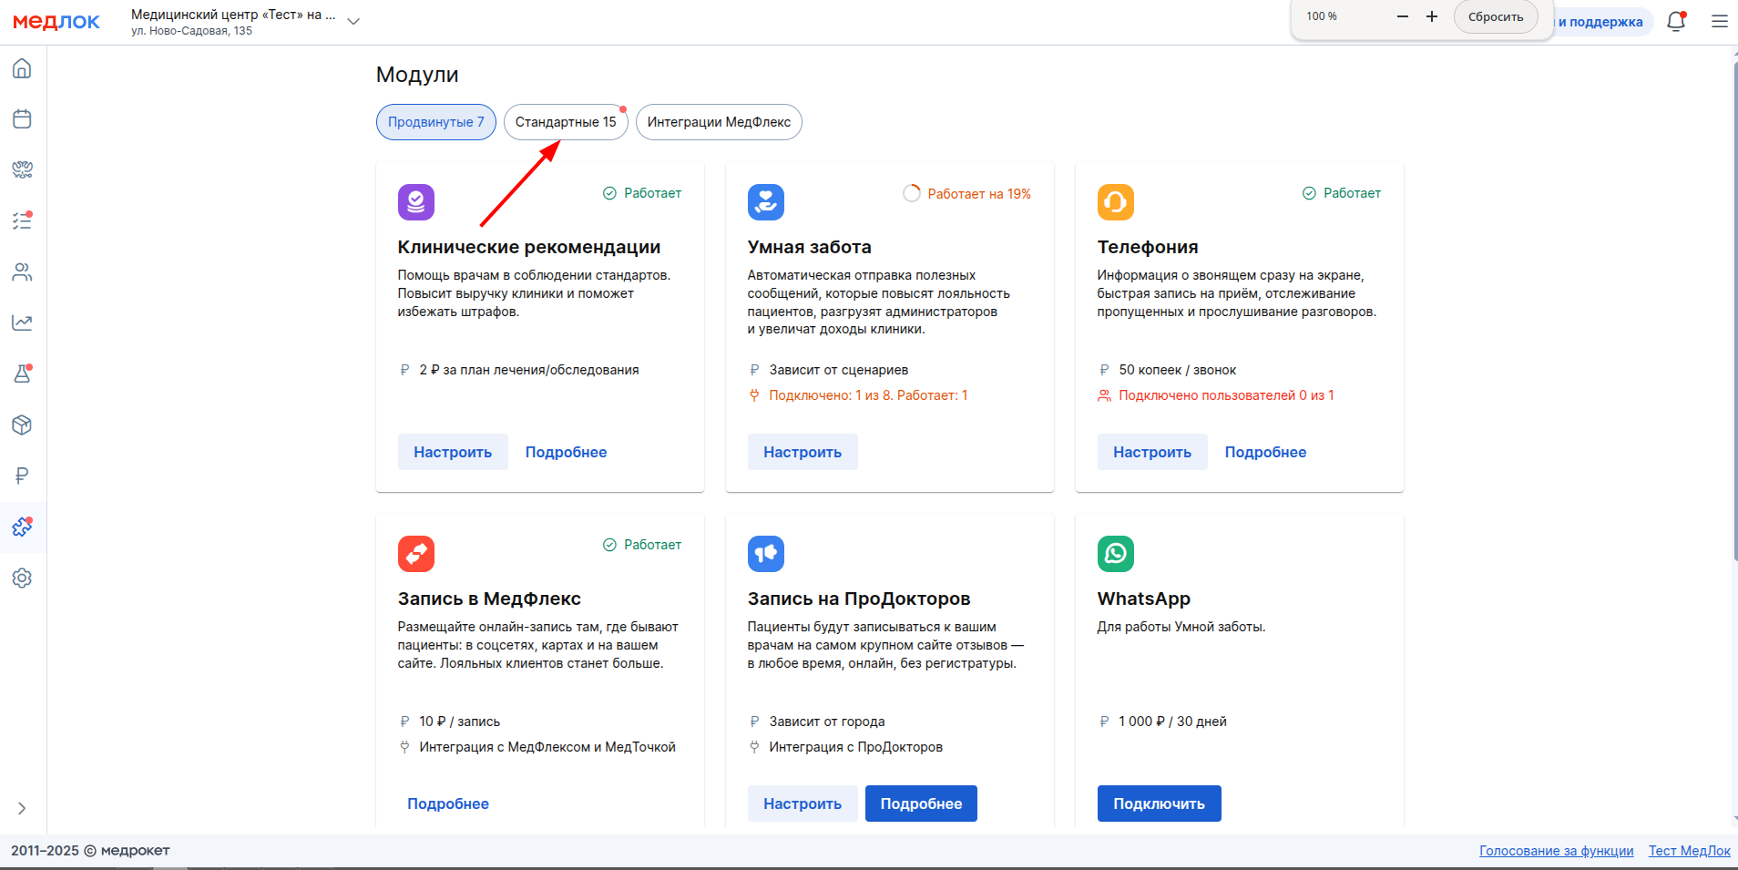Open the analytics chart icon in sidebar

22,322
